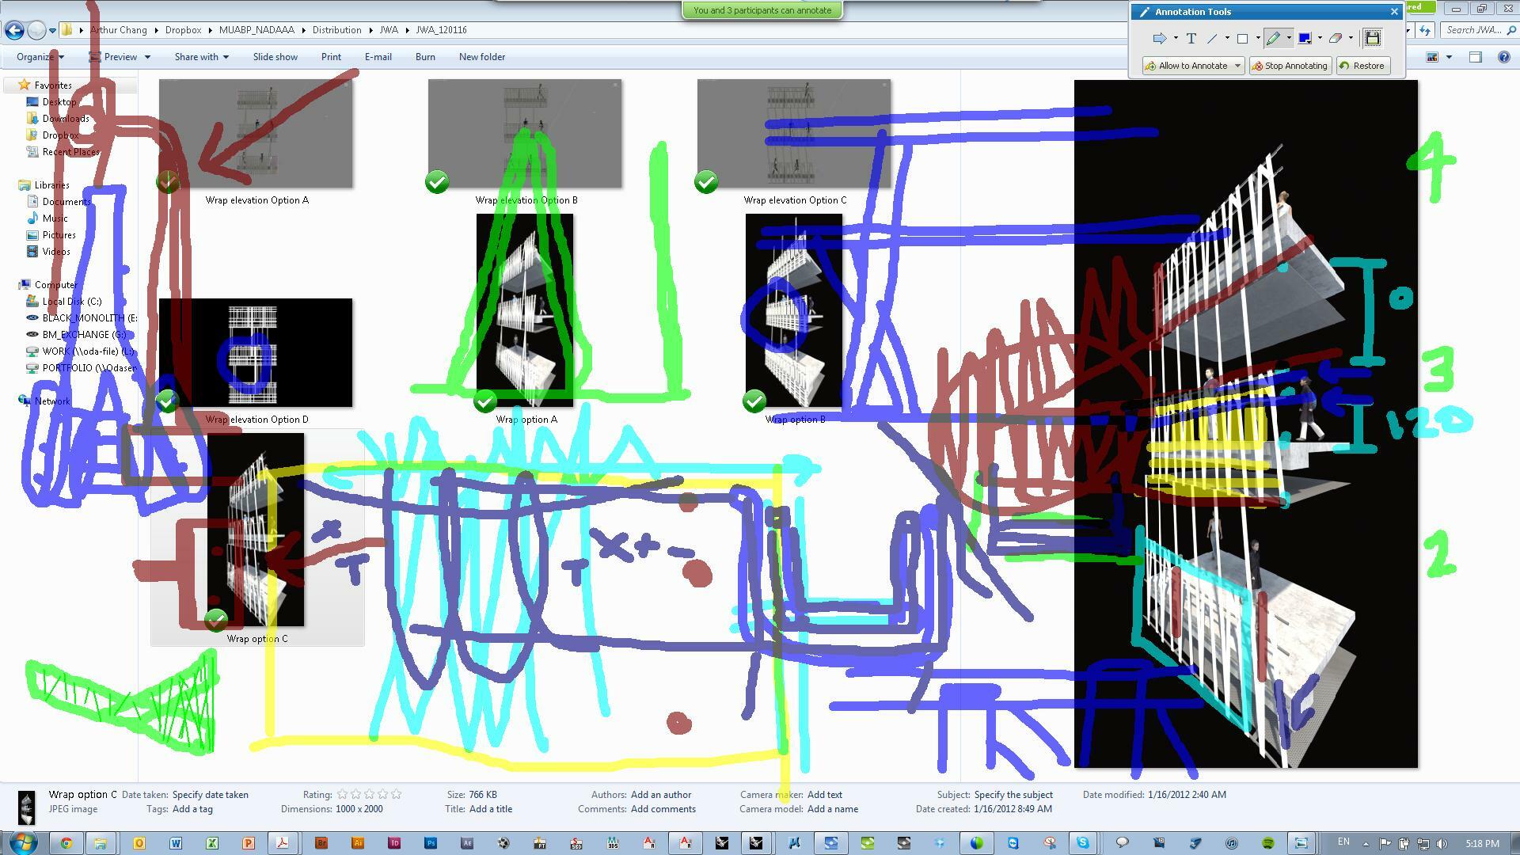
Task: Open InDesign from the taskbar
Action: (394, 843)
